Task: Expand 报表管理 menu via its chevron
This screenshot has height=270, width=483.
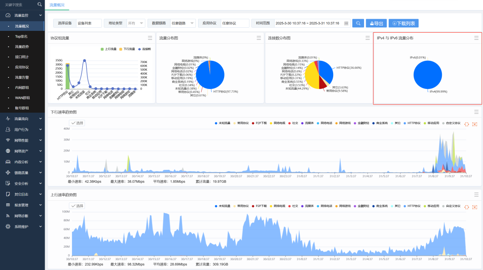Action: tap(40, 205)
